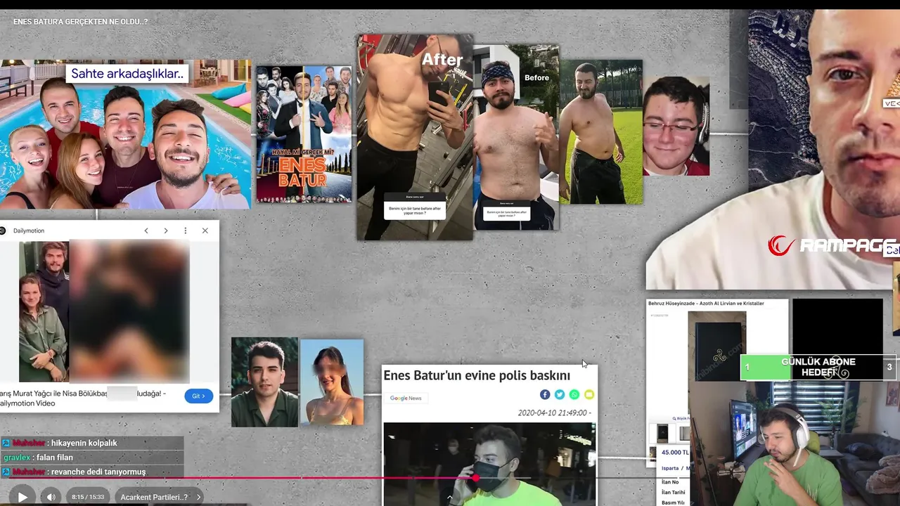The width and height of the screenshot is (900, 506).
Task: Open the photo of the woman with the blurred face
Action: [x=332, y=382]
